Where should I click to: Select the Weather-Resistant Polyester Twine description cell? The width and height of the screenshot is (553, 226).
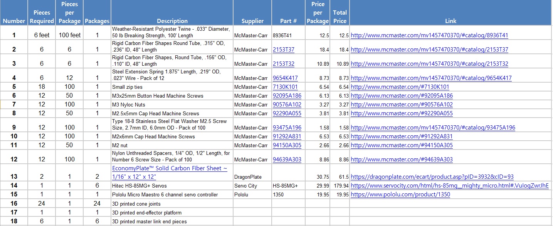coord(172,33)
